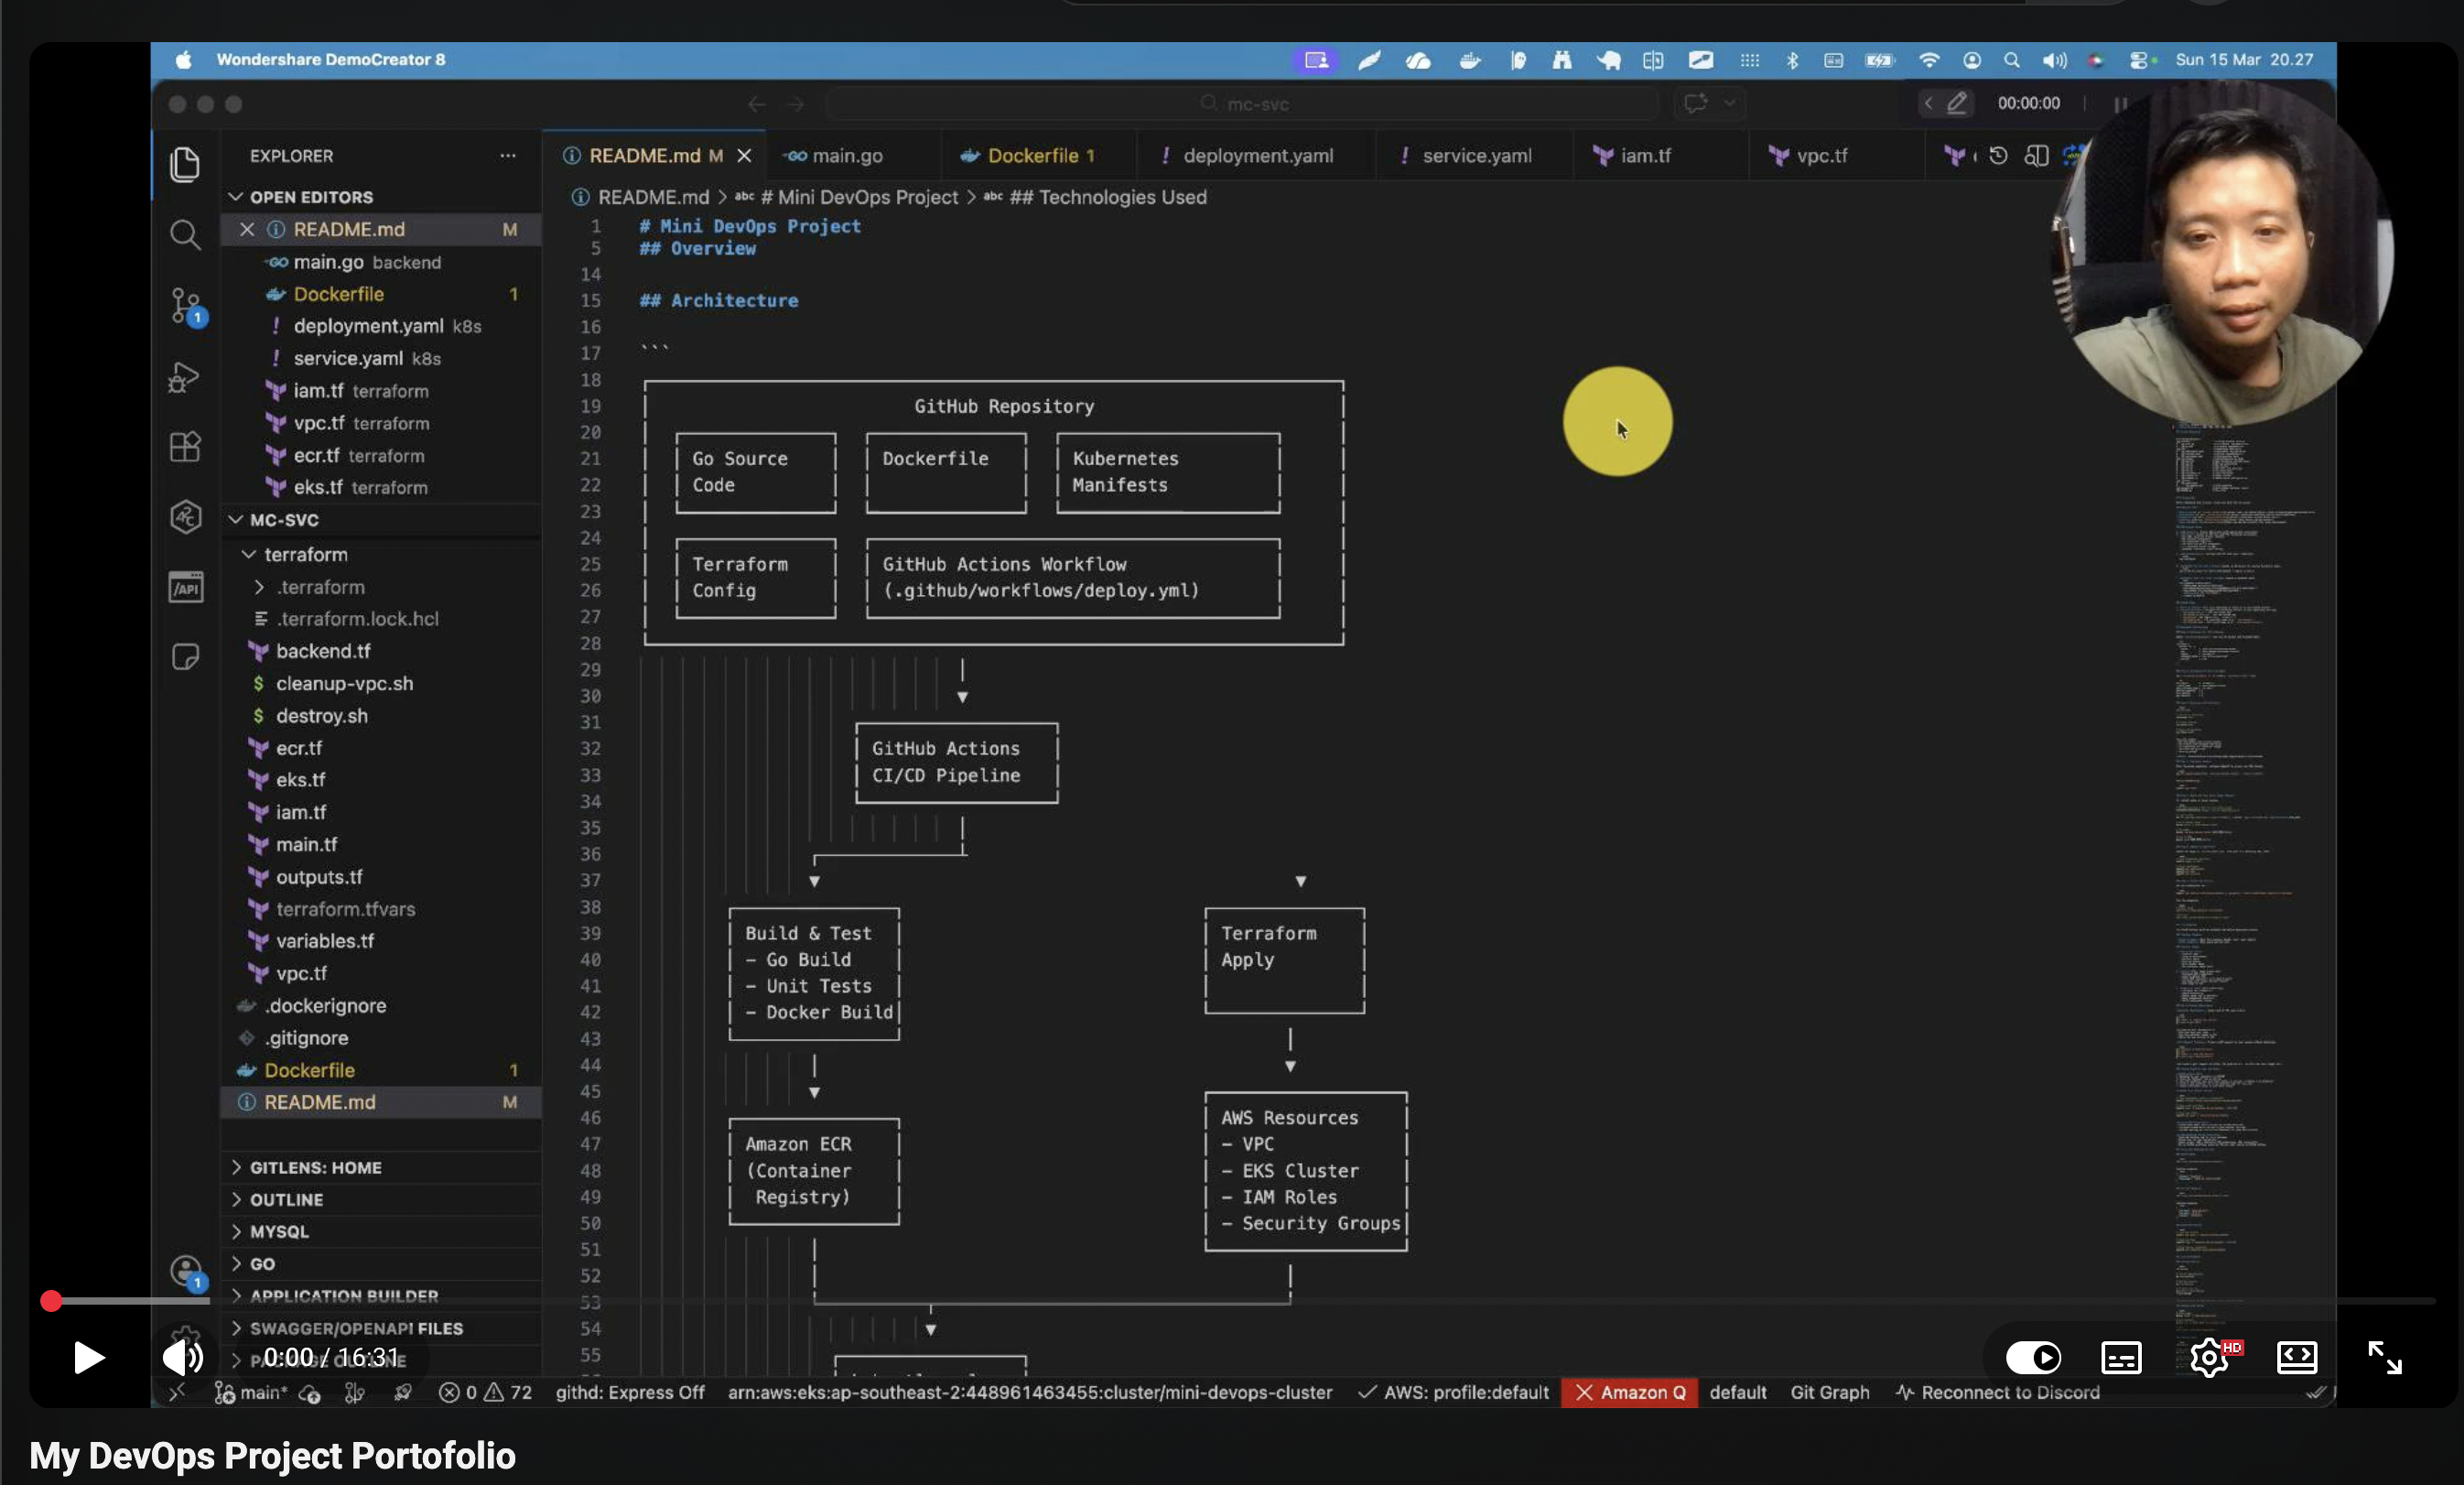The width and height of the screenshot is (2464, 1485).
Task: Collapse the OPEN EDITORS section
Action: point(381,197)
